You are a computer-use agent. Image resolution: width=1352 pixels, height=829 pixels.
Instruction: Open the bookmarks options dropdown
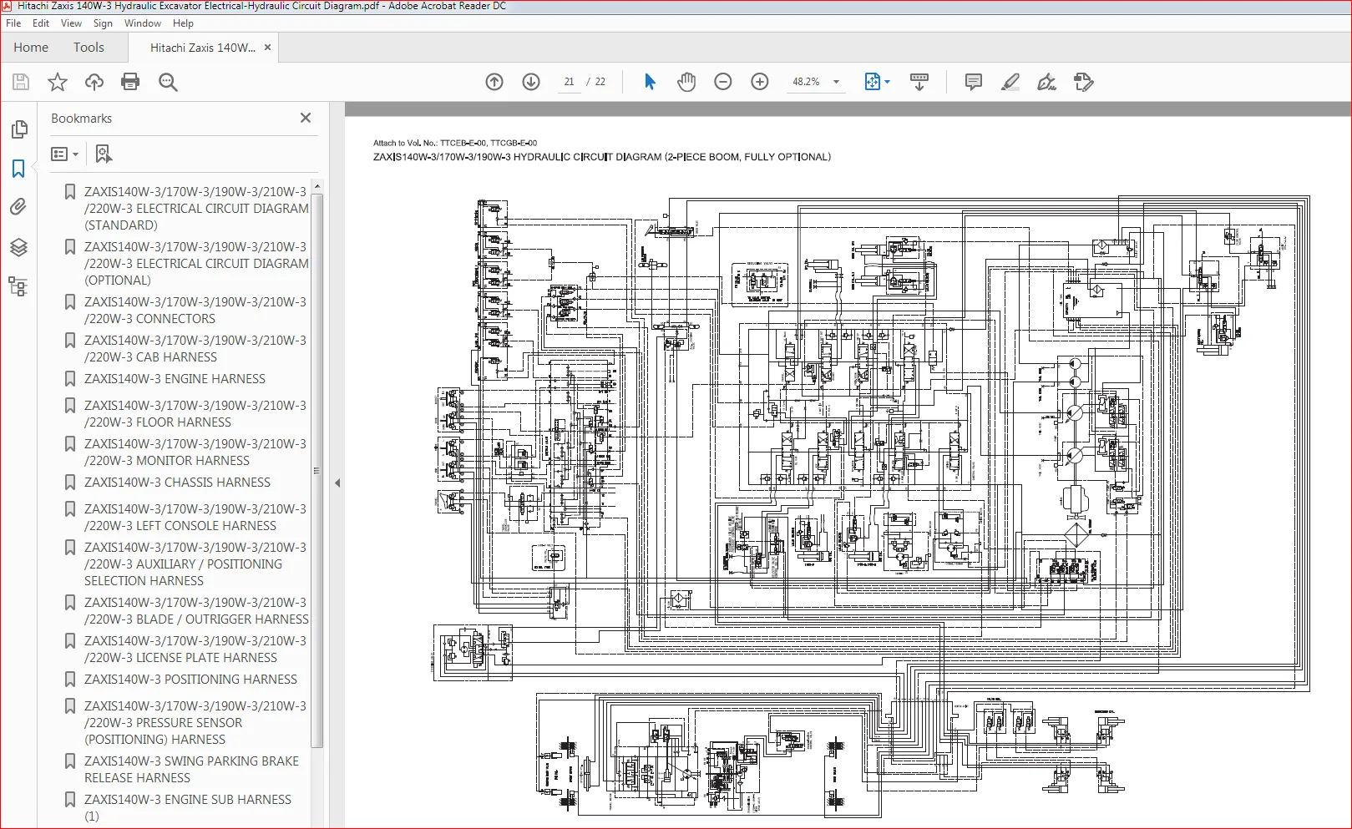[x=64, y=154]
